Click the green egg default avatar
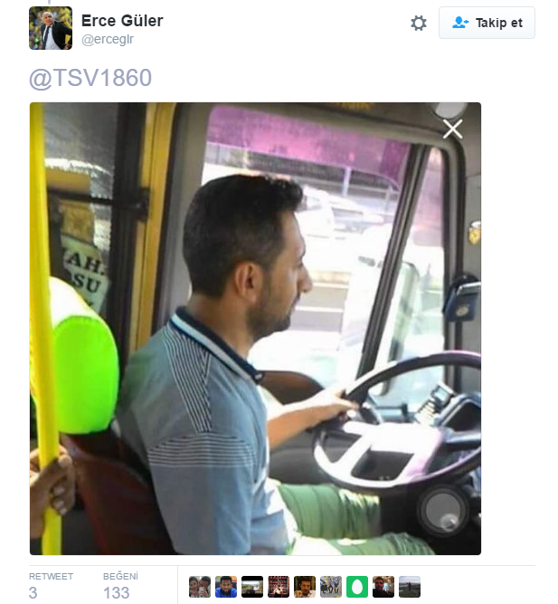 357,587
